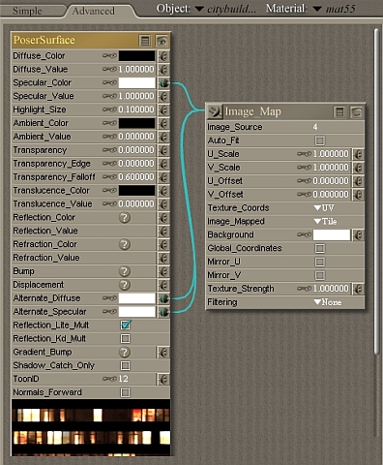The height and width of the screenshot is (465, 383).
Task: Click Ambient_Color connector plug icon
Action: 163,123
